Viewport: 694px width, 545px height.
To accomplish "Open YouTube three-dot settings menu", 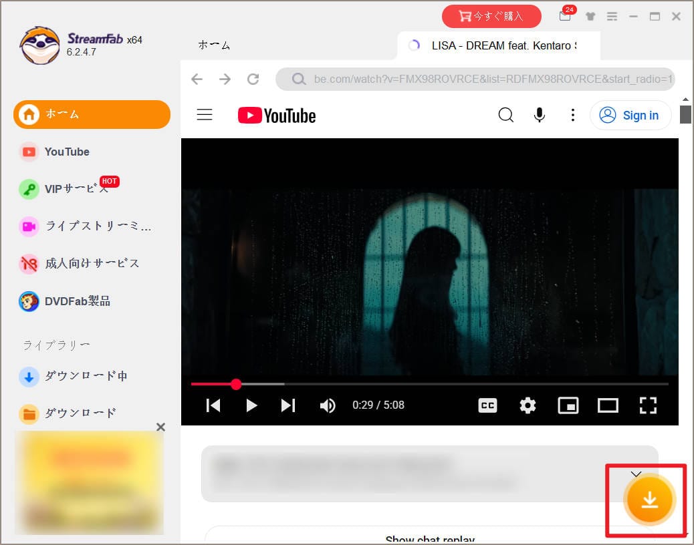I will pyautogui.click(x=573, y=115).
